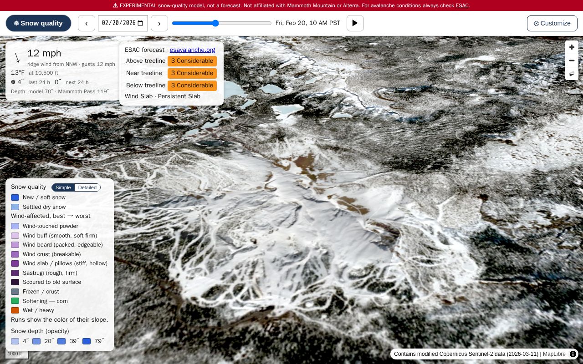The width and height of the screenshot is (583, 364).
Task: Click Below treeline 3 Considerable badge
Action: [192, 86]
